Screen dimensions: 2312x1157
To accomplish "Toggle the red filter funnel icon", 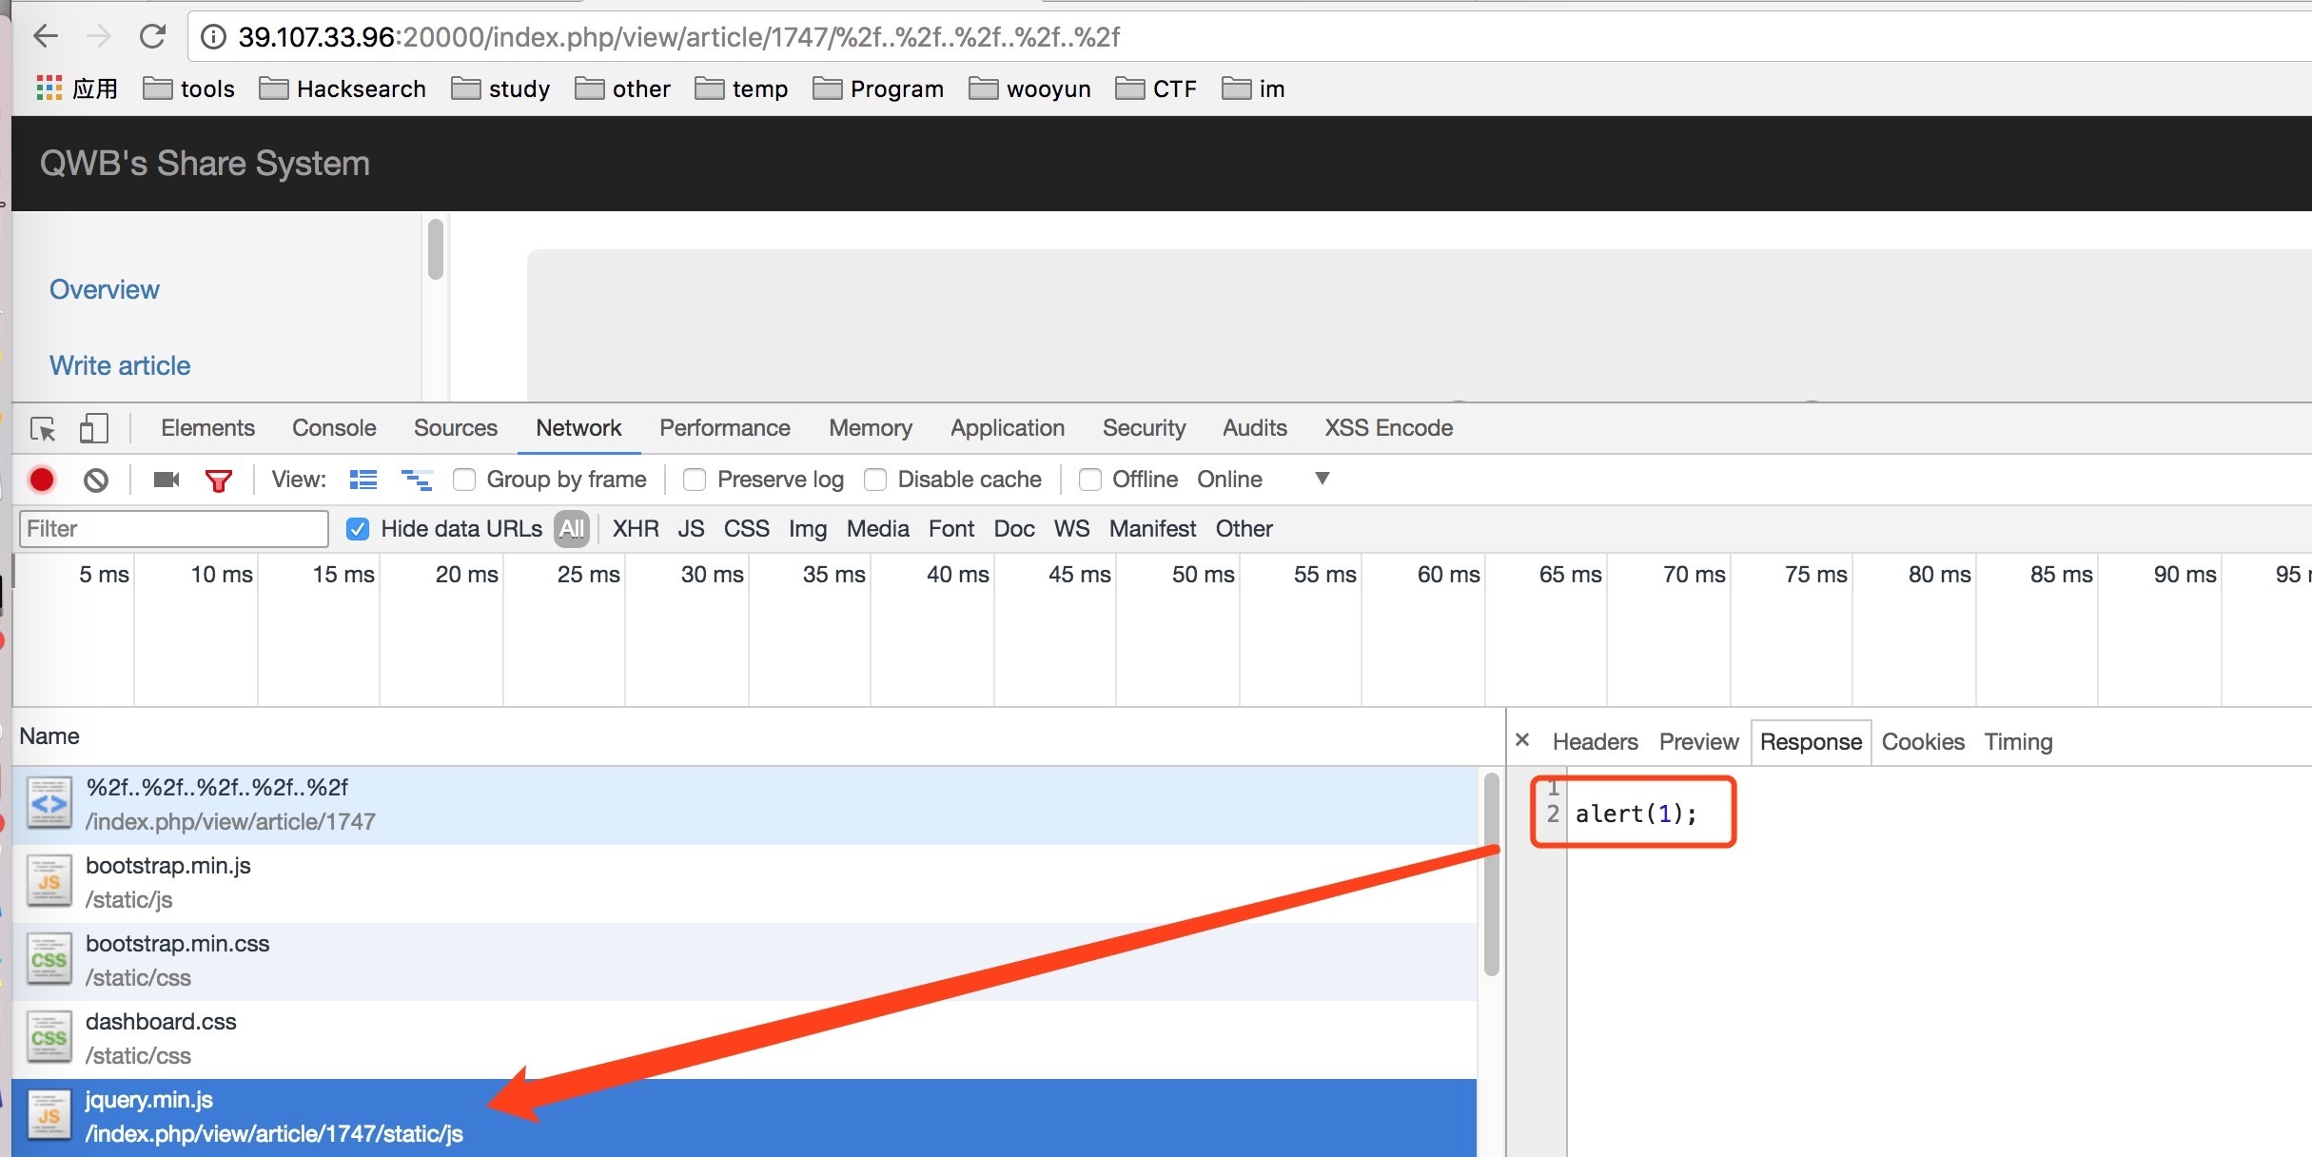I will tap(219, 480).
